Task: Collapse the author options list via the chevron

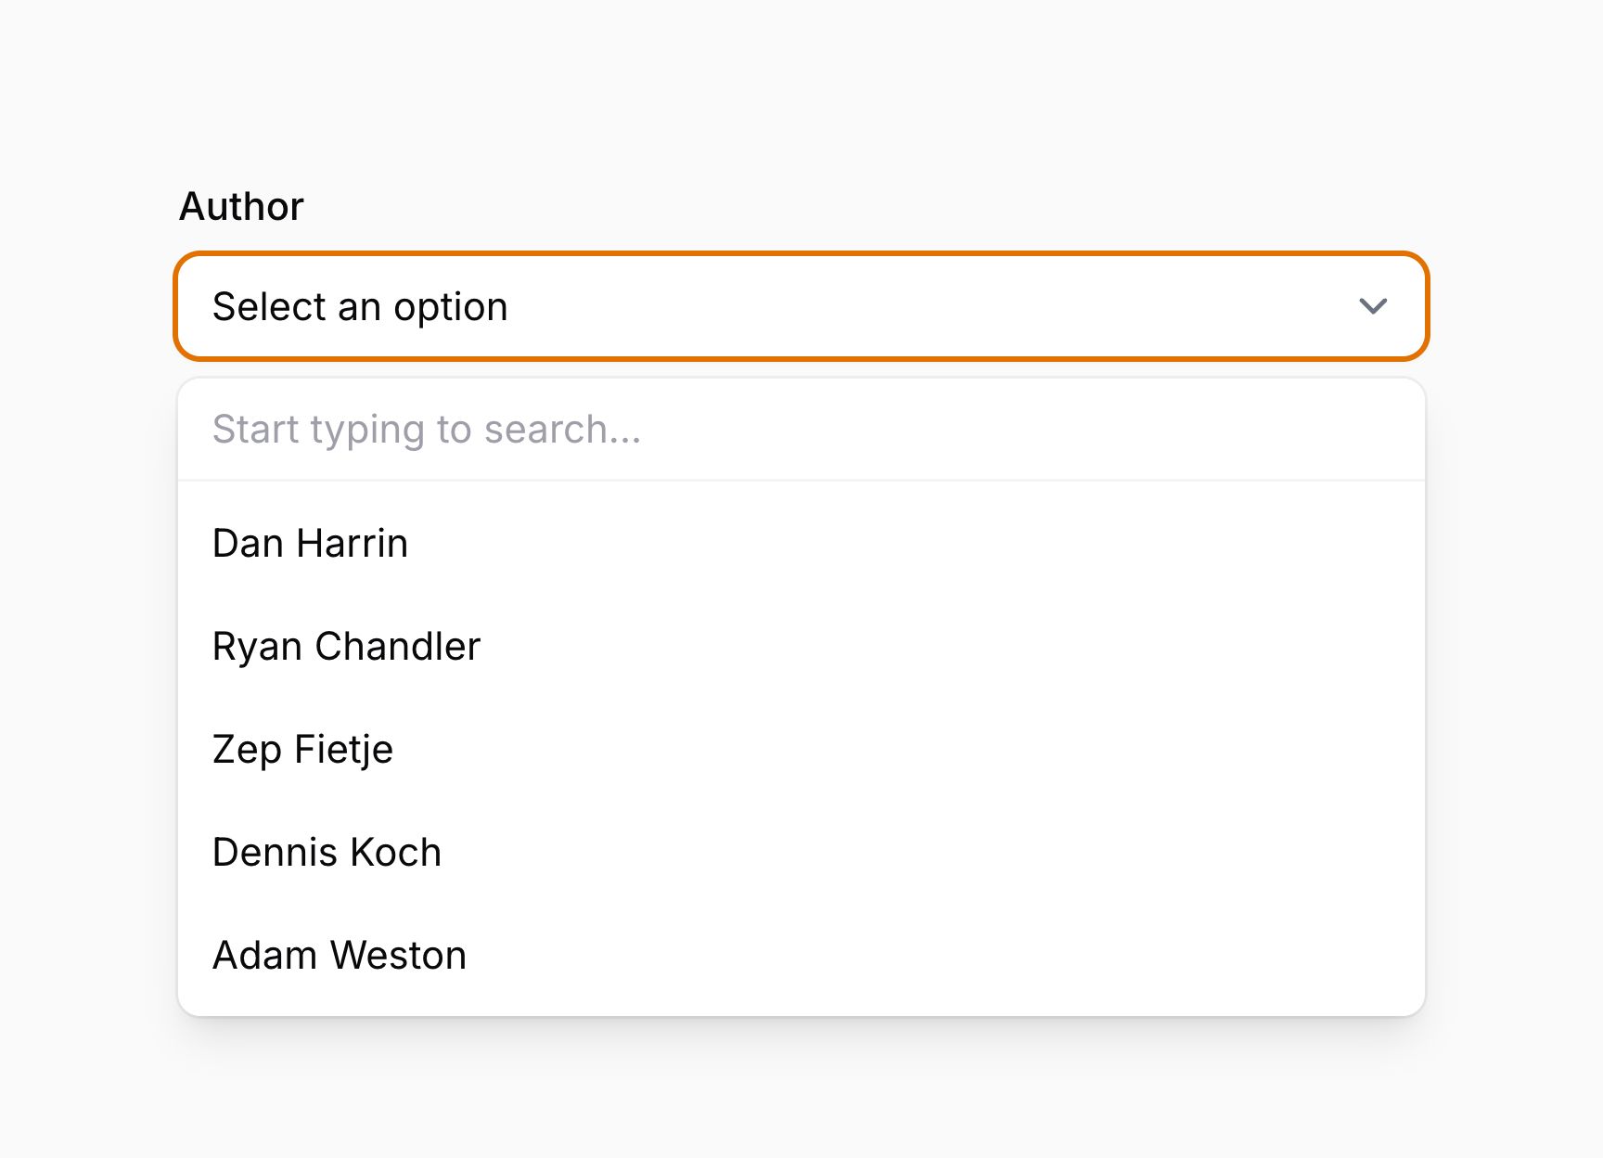Action: 1373,306
